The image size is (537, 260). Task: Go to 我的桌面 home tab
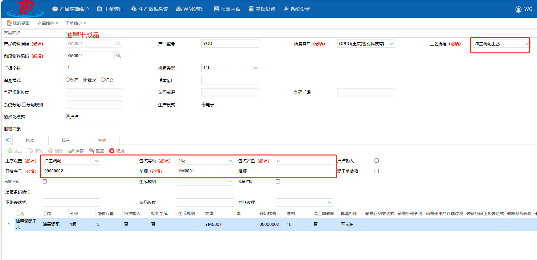coord(18,23)
